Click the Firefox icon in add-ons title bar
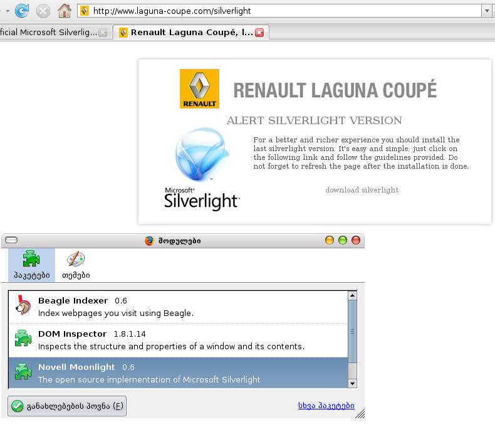 pos(149,241)
